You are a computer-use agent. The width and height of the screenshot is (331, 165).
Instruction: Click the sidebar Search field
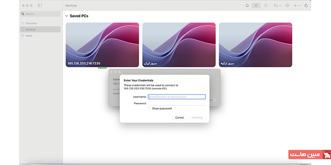pos(40,14)
